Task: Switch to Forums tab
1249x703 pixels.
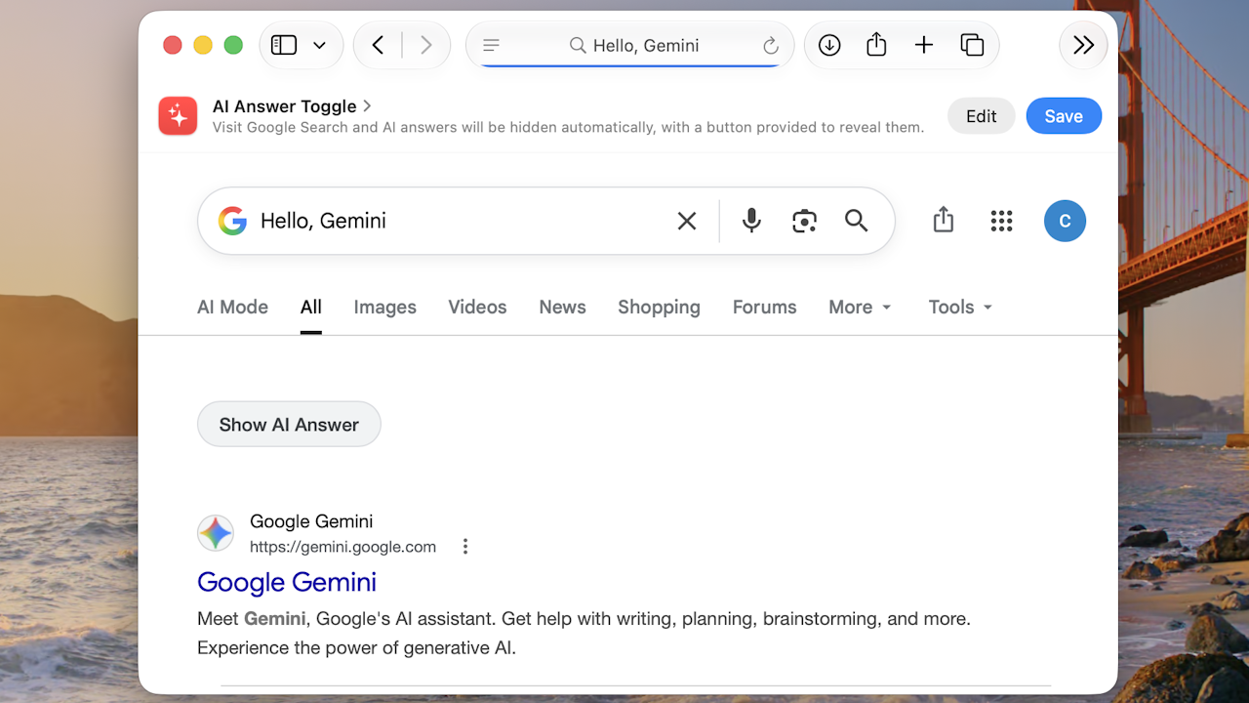Action: 764,307
